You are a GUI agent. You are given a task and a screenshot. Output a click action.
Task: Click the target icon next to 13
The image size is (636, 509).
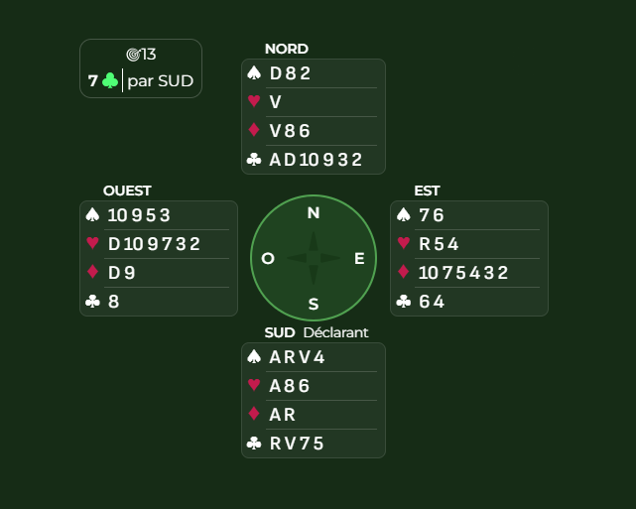pyautogui.click(x=133, y=55)
